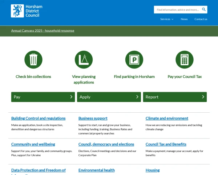Click the Council Tax calculator icon
Screen dimensions: 218x175
(x=185, y=59)
